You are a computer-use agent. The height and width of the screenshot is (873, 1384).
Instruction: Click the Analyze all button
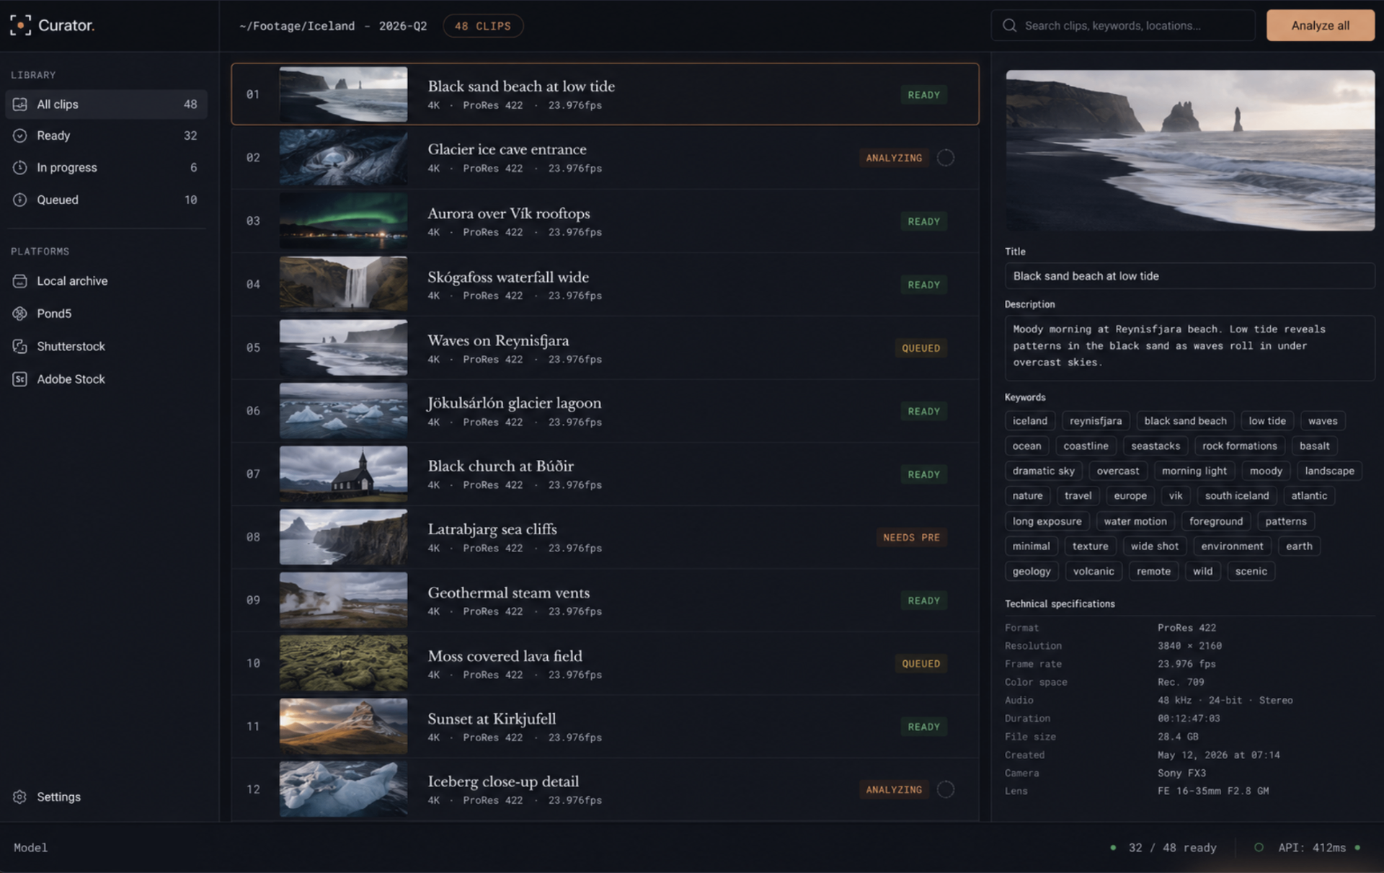point(1320,25)
